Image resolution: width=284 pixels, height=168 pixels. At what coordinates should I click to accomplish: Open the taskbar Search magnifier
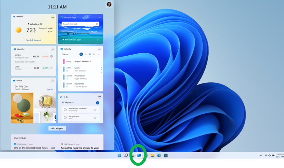(126, 155)
